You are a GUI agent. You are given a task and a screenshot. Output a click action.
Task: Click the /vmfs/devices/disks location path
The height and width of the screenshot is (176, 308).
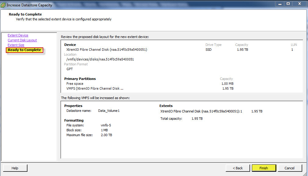(100, 59)
